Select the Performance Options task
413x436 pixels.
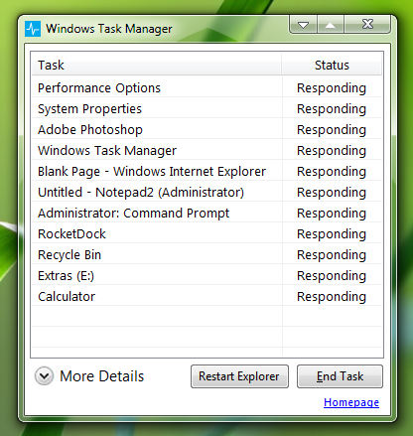tap(206, 88)
